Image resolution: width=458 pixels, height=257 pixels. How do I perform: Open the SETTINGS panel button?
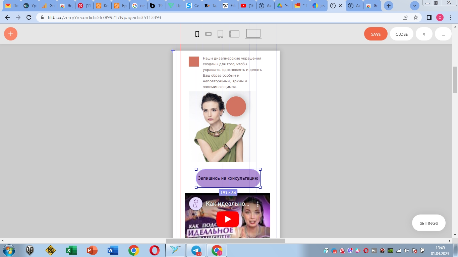[x=429, y=223]
